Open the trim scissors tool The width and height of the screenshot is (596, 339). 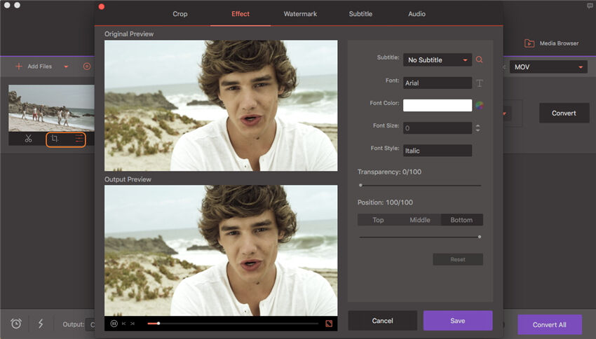click(28, 139)
